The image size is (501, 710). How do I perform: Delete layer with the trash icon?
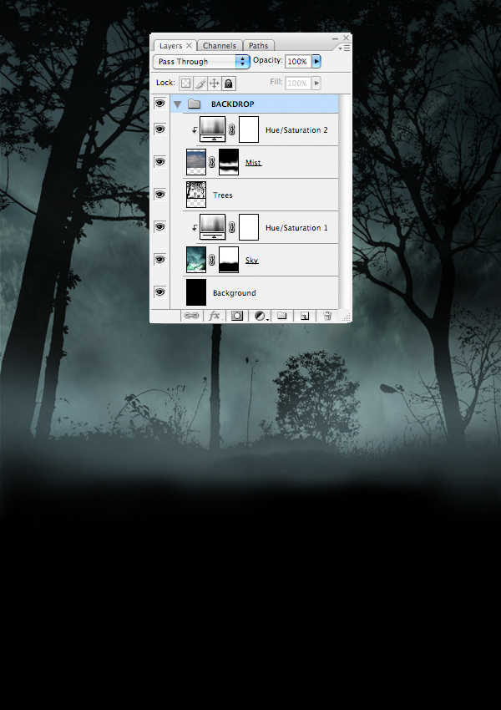coord(327,316)
